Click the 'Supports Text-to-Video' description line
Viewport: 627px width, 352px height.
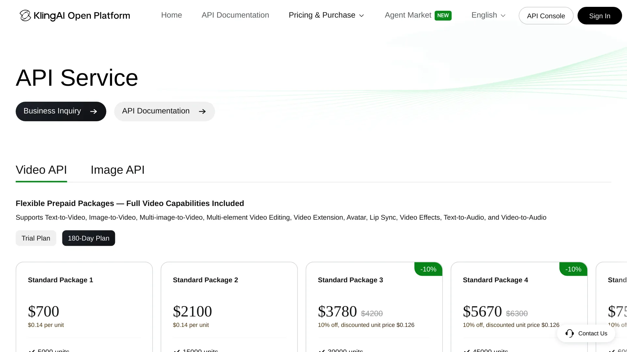(281, 217)
